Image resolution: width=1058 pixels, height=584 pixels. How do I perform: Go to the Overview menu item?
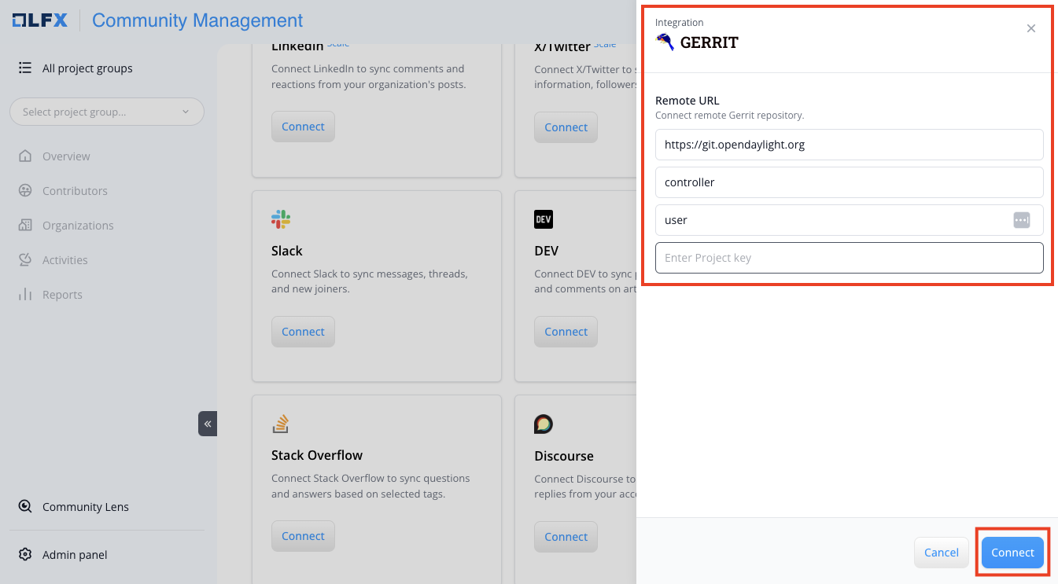coord(66,156)
